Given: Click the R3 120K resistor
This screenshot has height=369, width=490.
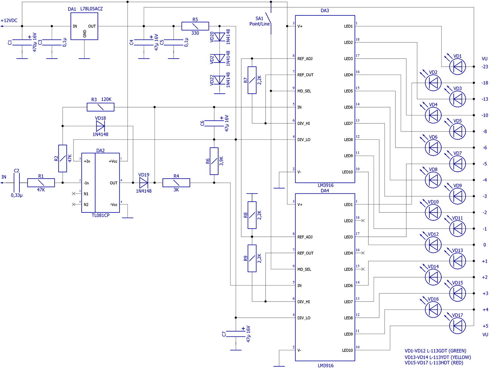Looking at the screenshot, I should (101, 107).
